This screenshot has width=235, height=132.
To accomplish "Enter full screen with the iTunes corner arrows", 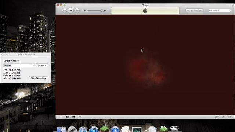I will click(233, 5).
